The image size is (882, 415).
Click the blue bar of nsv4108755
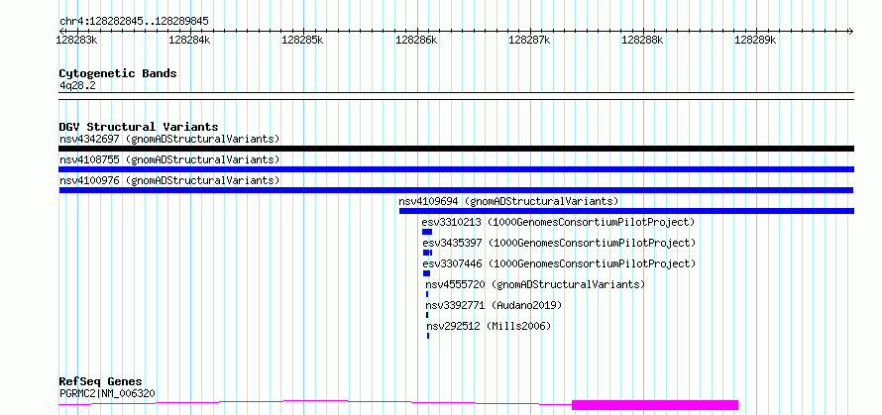click(x=456, y=169)
